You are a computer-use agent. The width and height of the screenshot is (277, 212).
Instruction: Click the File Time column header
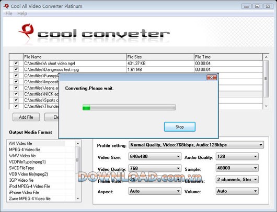point(228,57)
